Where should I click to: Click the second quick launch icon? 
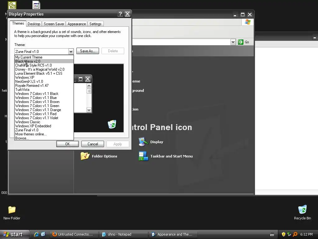(43, 234)
